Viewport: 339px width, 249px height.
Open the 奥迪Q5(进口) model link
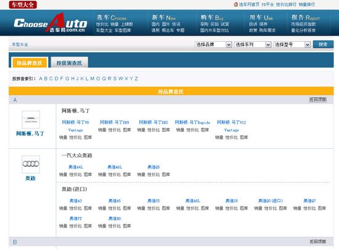tap(271, 201)
